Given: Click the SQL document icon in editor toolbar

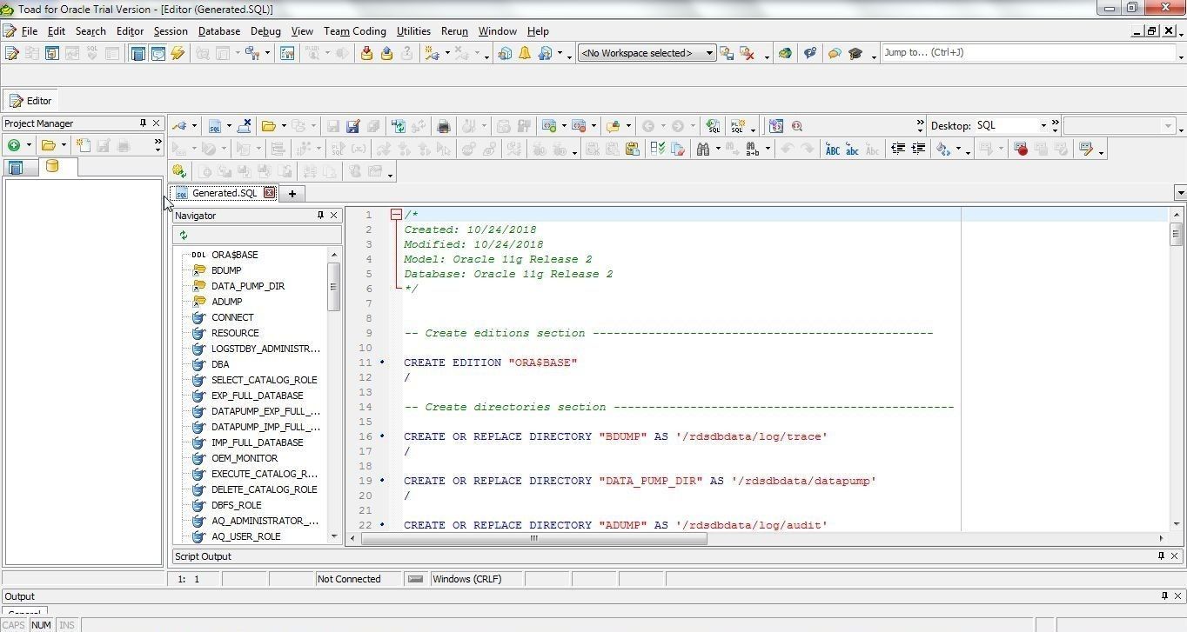Looking at the screenshot, I should [x=214, y=126].
